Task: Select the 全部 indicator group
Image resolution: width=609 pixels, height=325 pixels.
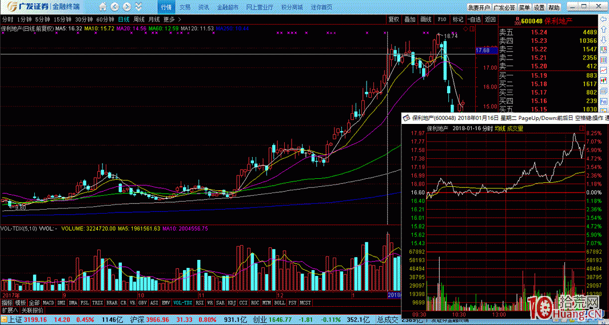Action: click(x=34, y=303)
